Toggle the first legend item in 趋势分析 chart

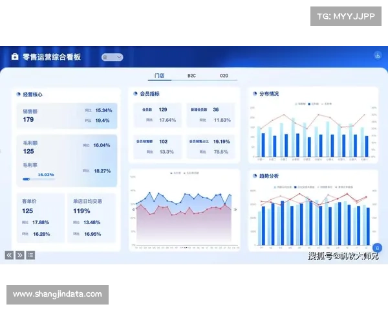coord(283,187)
